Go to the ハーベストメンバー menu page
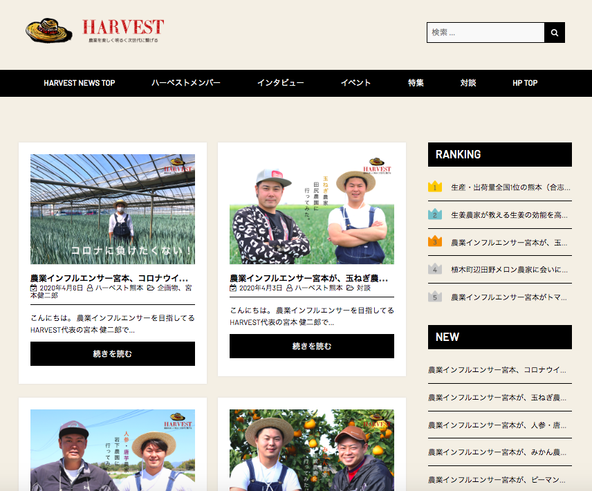The height and width of the screenshot is (491, 592). [186, 83]
